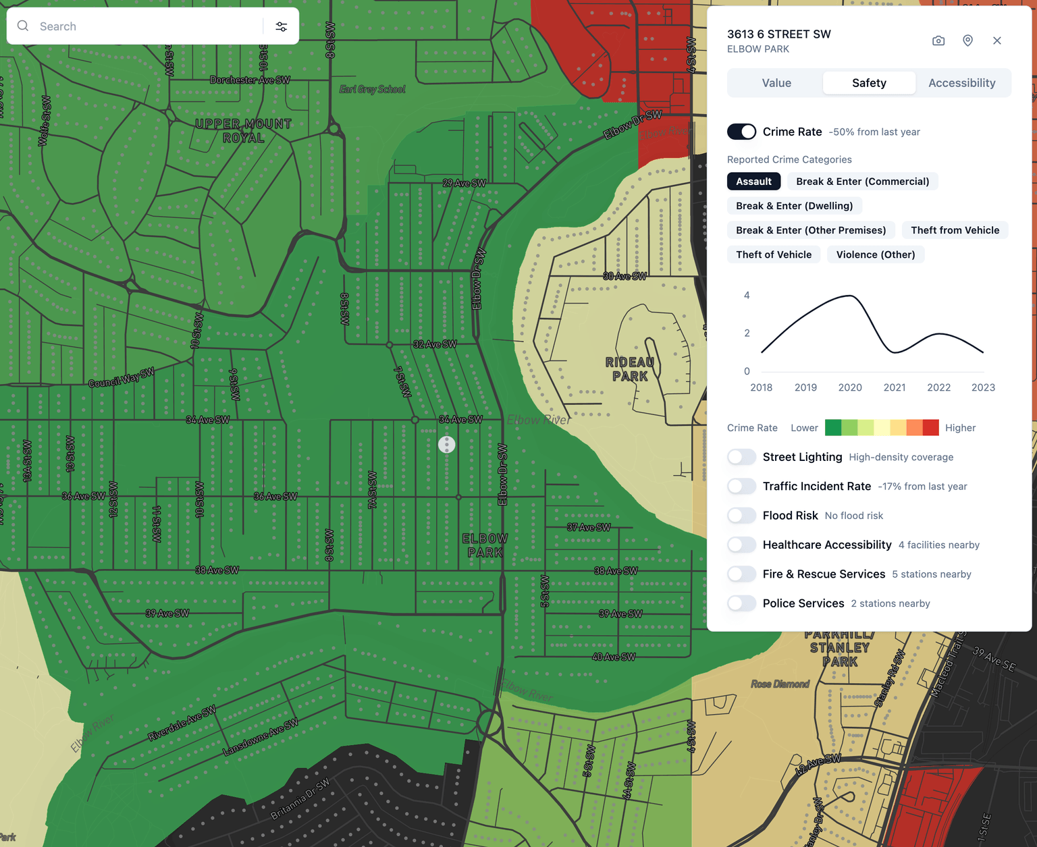Click inside the Search input field
This screenshot has height=847, width=1037.
[x=101, y=26]
